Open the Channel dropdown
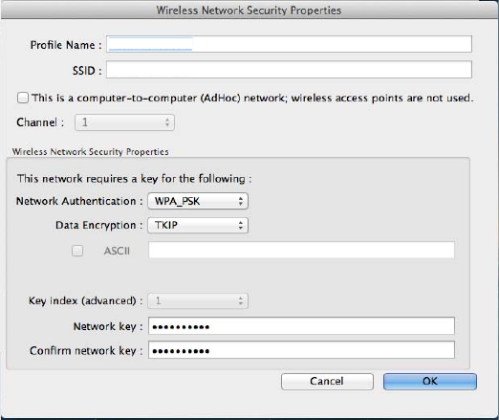 pyautogui.click(x=124, y=122)
